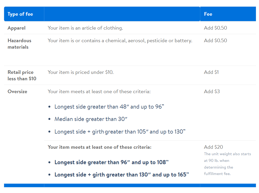
Task: Click the 'Add $1' fee value
Action: pyautogui.click(x=211, y=72)
